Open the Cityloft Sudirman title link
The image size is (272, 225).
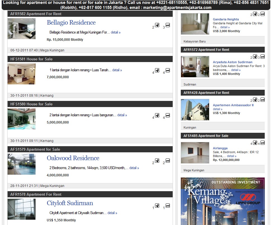[x=70, y=203]
